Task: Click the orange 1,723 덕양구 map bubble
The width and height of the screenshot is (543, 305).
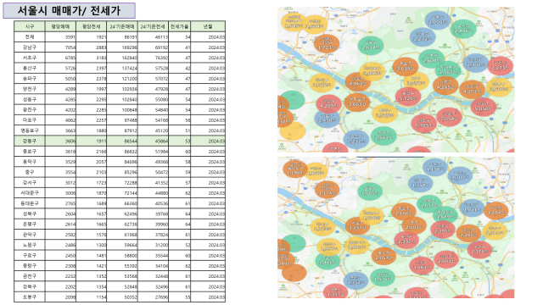Action: pyautogui.click(x=327, y=44)
